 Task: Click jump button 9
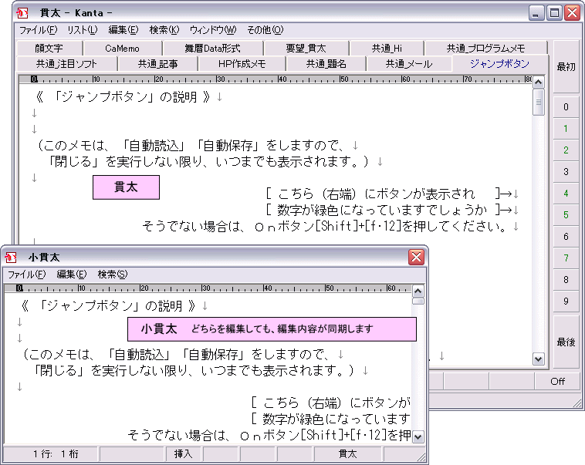(566, 302)
